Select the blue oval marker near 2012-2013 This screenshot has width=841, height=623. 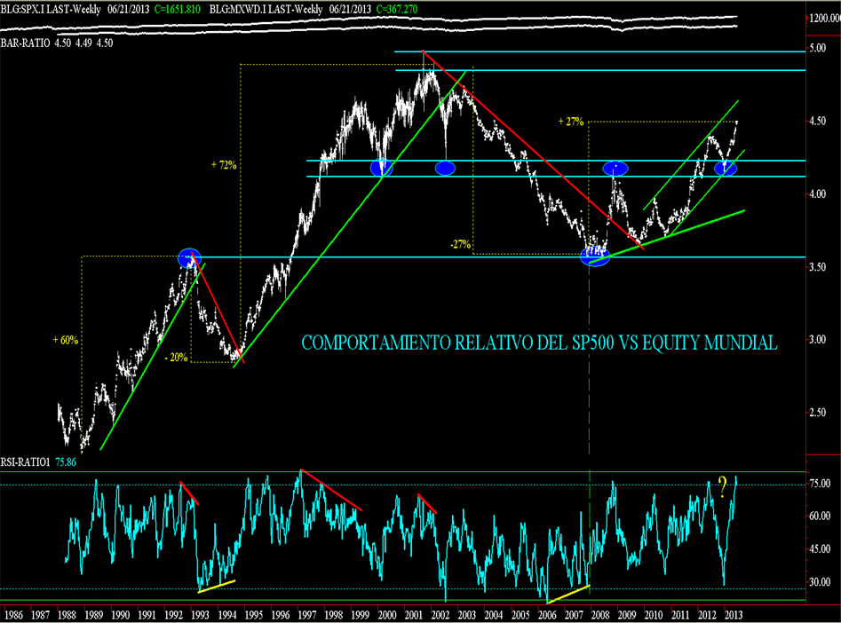(726, 168)
